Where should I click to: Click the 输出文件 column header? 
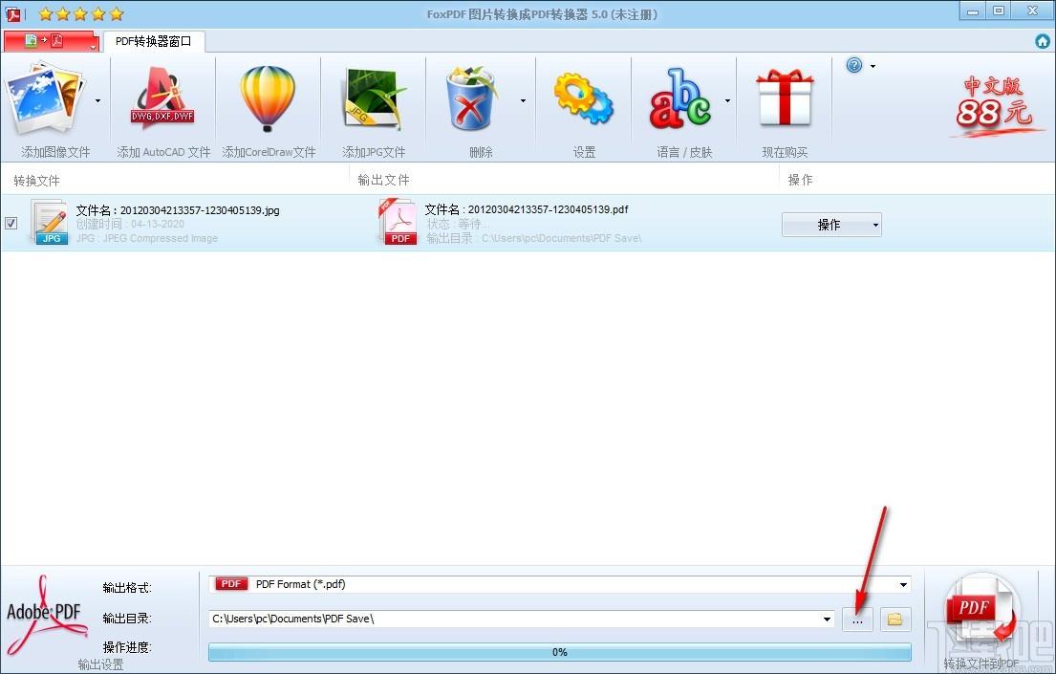click(x=383, y=180)
